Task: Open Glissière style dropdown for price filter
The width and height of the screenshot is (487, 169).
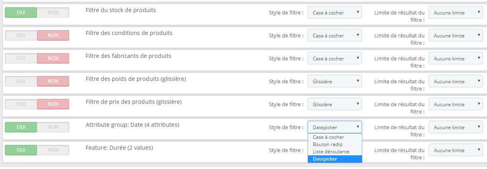Action: 335,104
